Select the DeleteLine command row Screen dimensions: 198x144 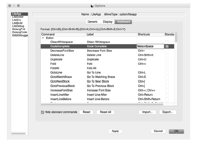click(x=107, y=55)
